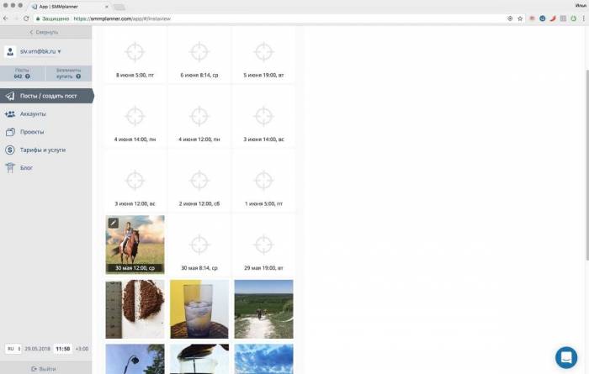The image size is (589, 374).
Task: Select the 8 июня 5:00 placeholder slot
Action: click(x=135, y=55)
